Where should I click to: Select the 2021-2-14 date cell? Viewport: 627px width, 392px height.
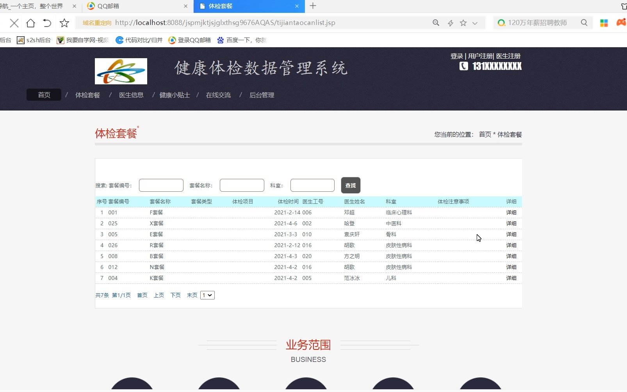(287, 212)
